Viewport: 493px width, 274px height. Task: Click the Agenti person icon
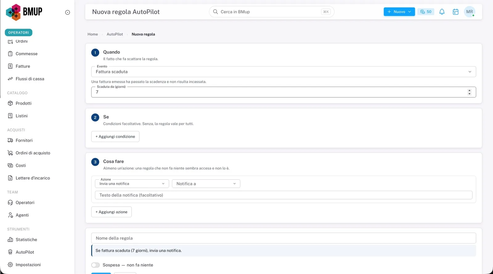tap(10, 215)
